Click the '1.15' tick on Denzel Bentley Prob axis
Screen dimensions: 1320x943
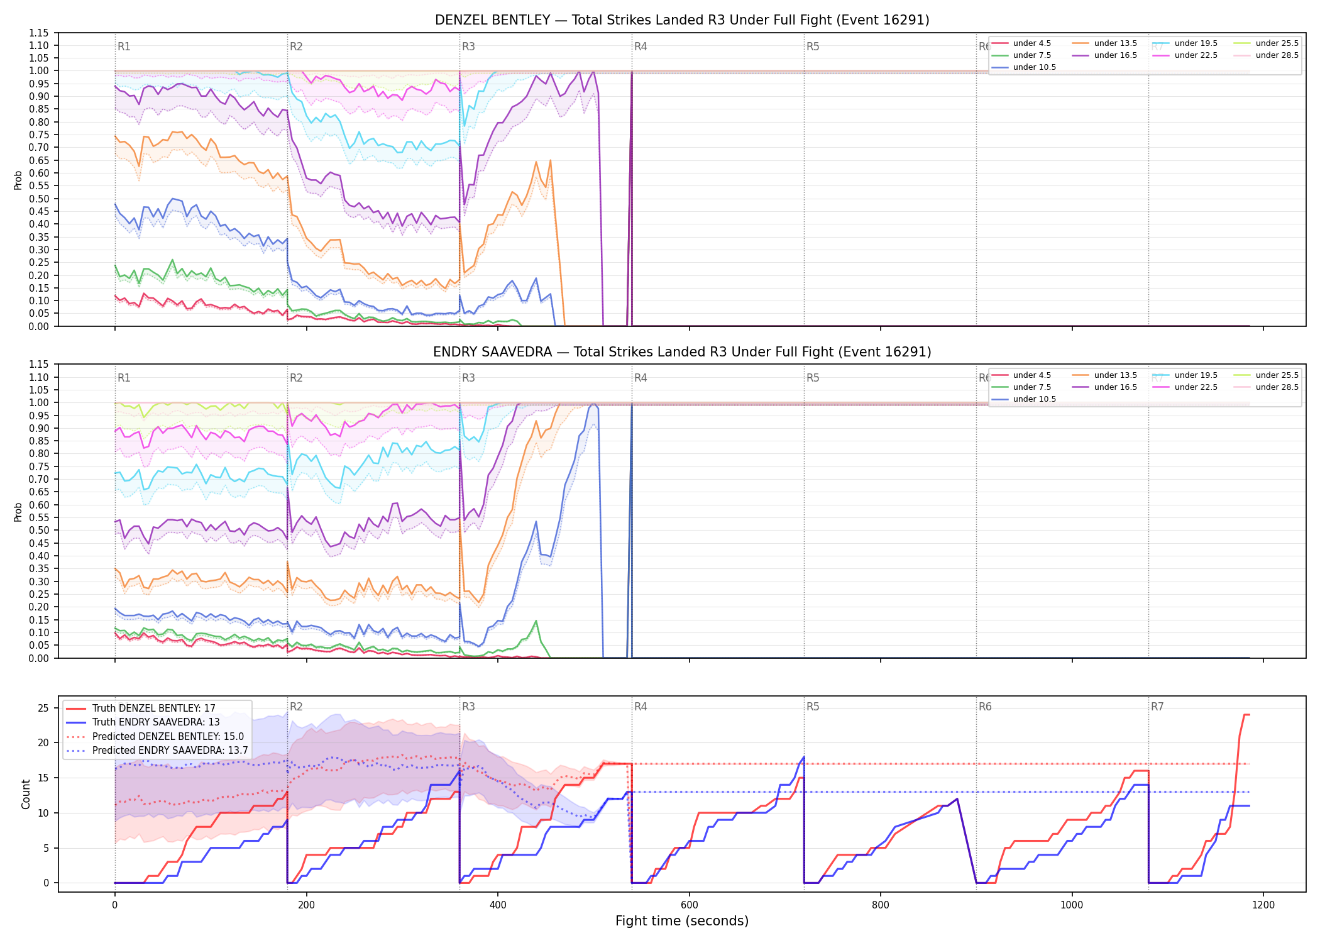[x=39, y=33]
